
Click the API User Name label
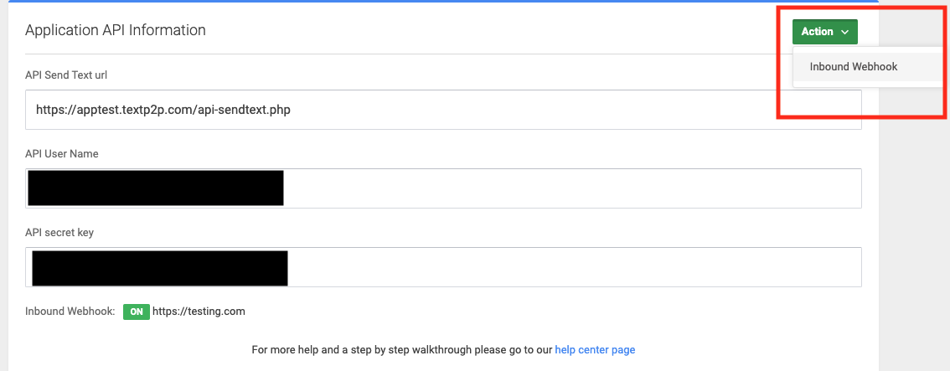[62, 154]
